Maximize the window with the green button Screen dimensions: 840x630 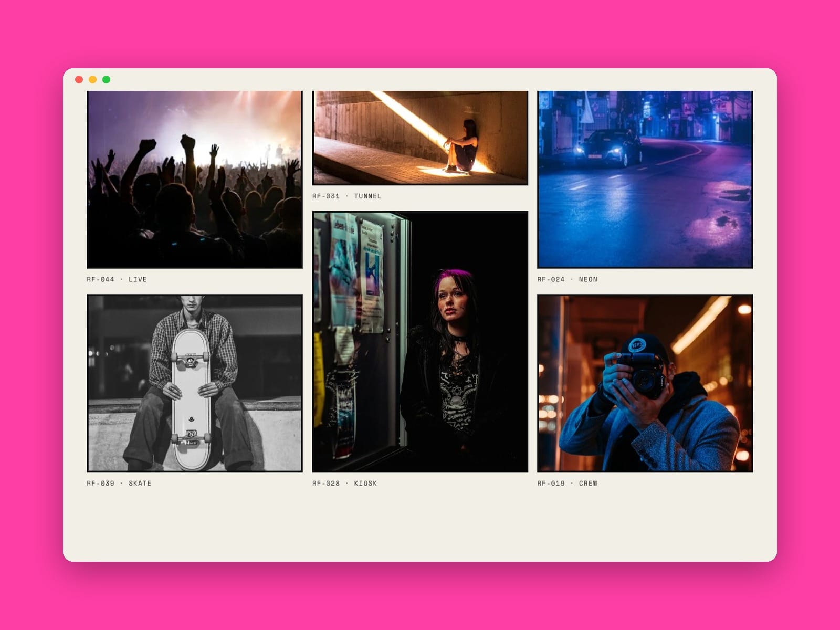click(x=106, y=79)
